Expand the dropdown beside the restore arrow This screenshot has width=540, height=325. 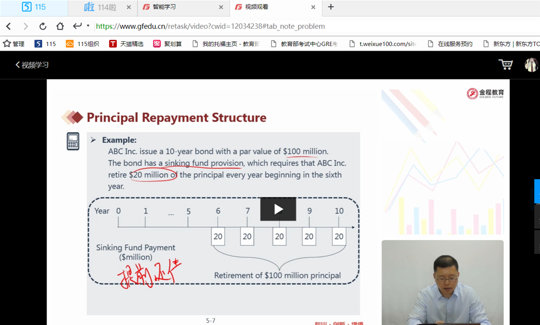[88, 26]
